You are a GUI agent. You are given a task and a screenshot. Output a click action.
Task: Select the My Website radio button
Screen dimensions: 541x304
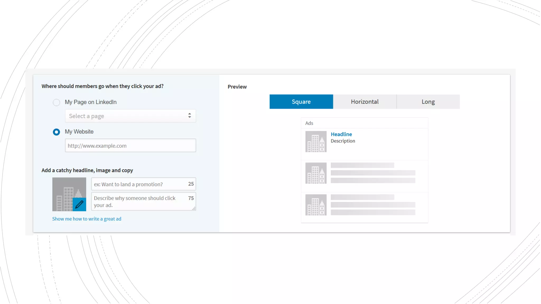coord(56,132)
